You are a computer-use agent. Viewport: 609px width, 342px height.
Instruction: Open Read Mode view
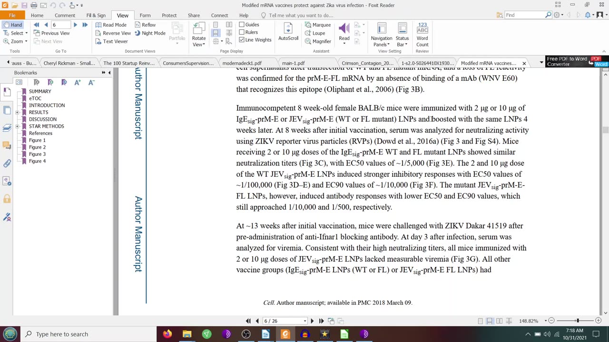tap(111, 25)
